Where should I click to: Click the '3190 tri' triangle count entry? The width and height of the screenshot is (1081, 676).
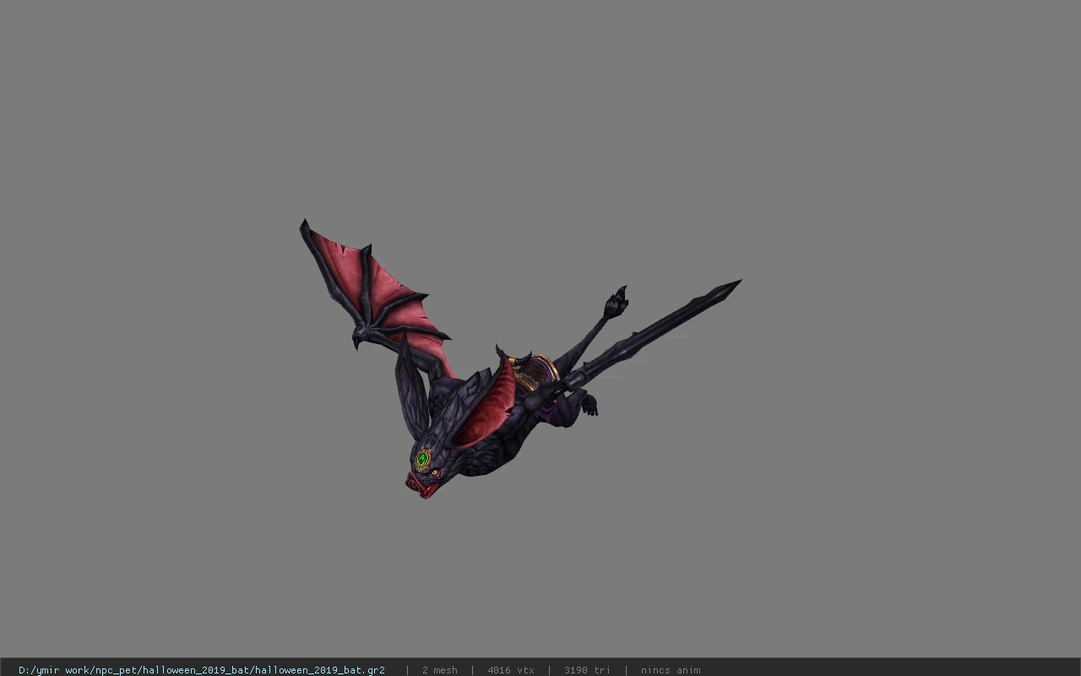click(587, 670)
